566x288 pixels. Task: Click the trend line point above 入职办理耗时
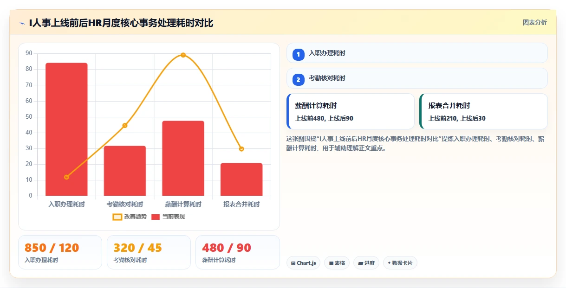click(66, 177)
